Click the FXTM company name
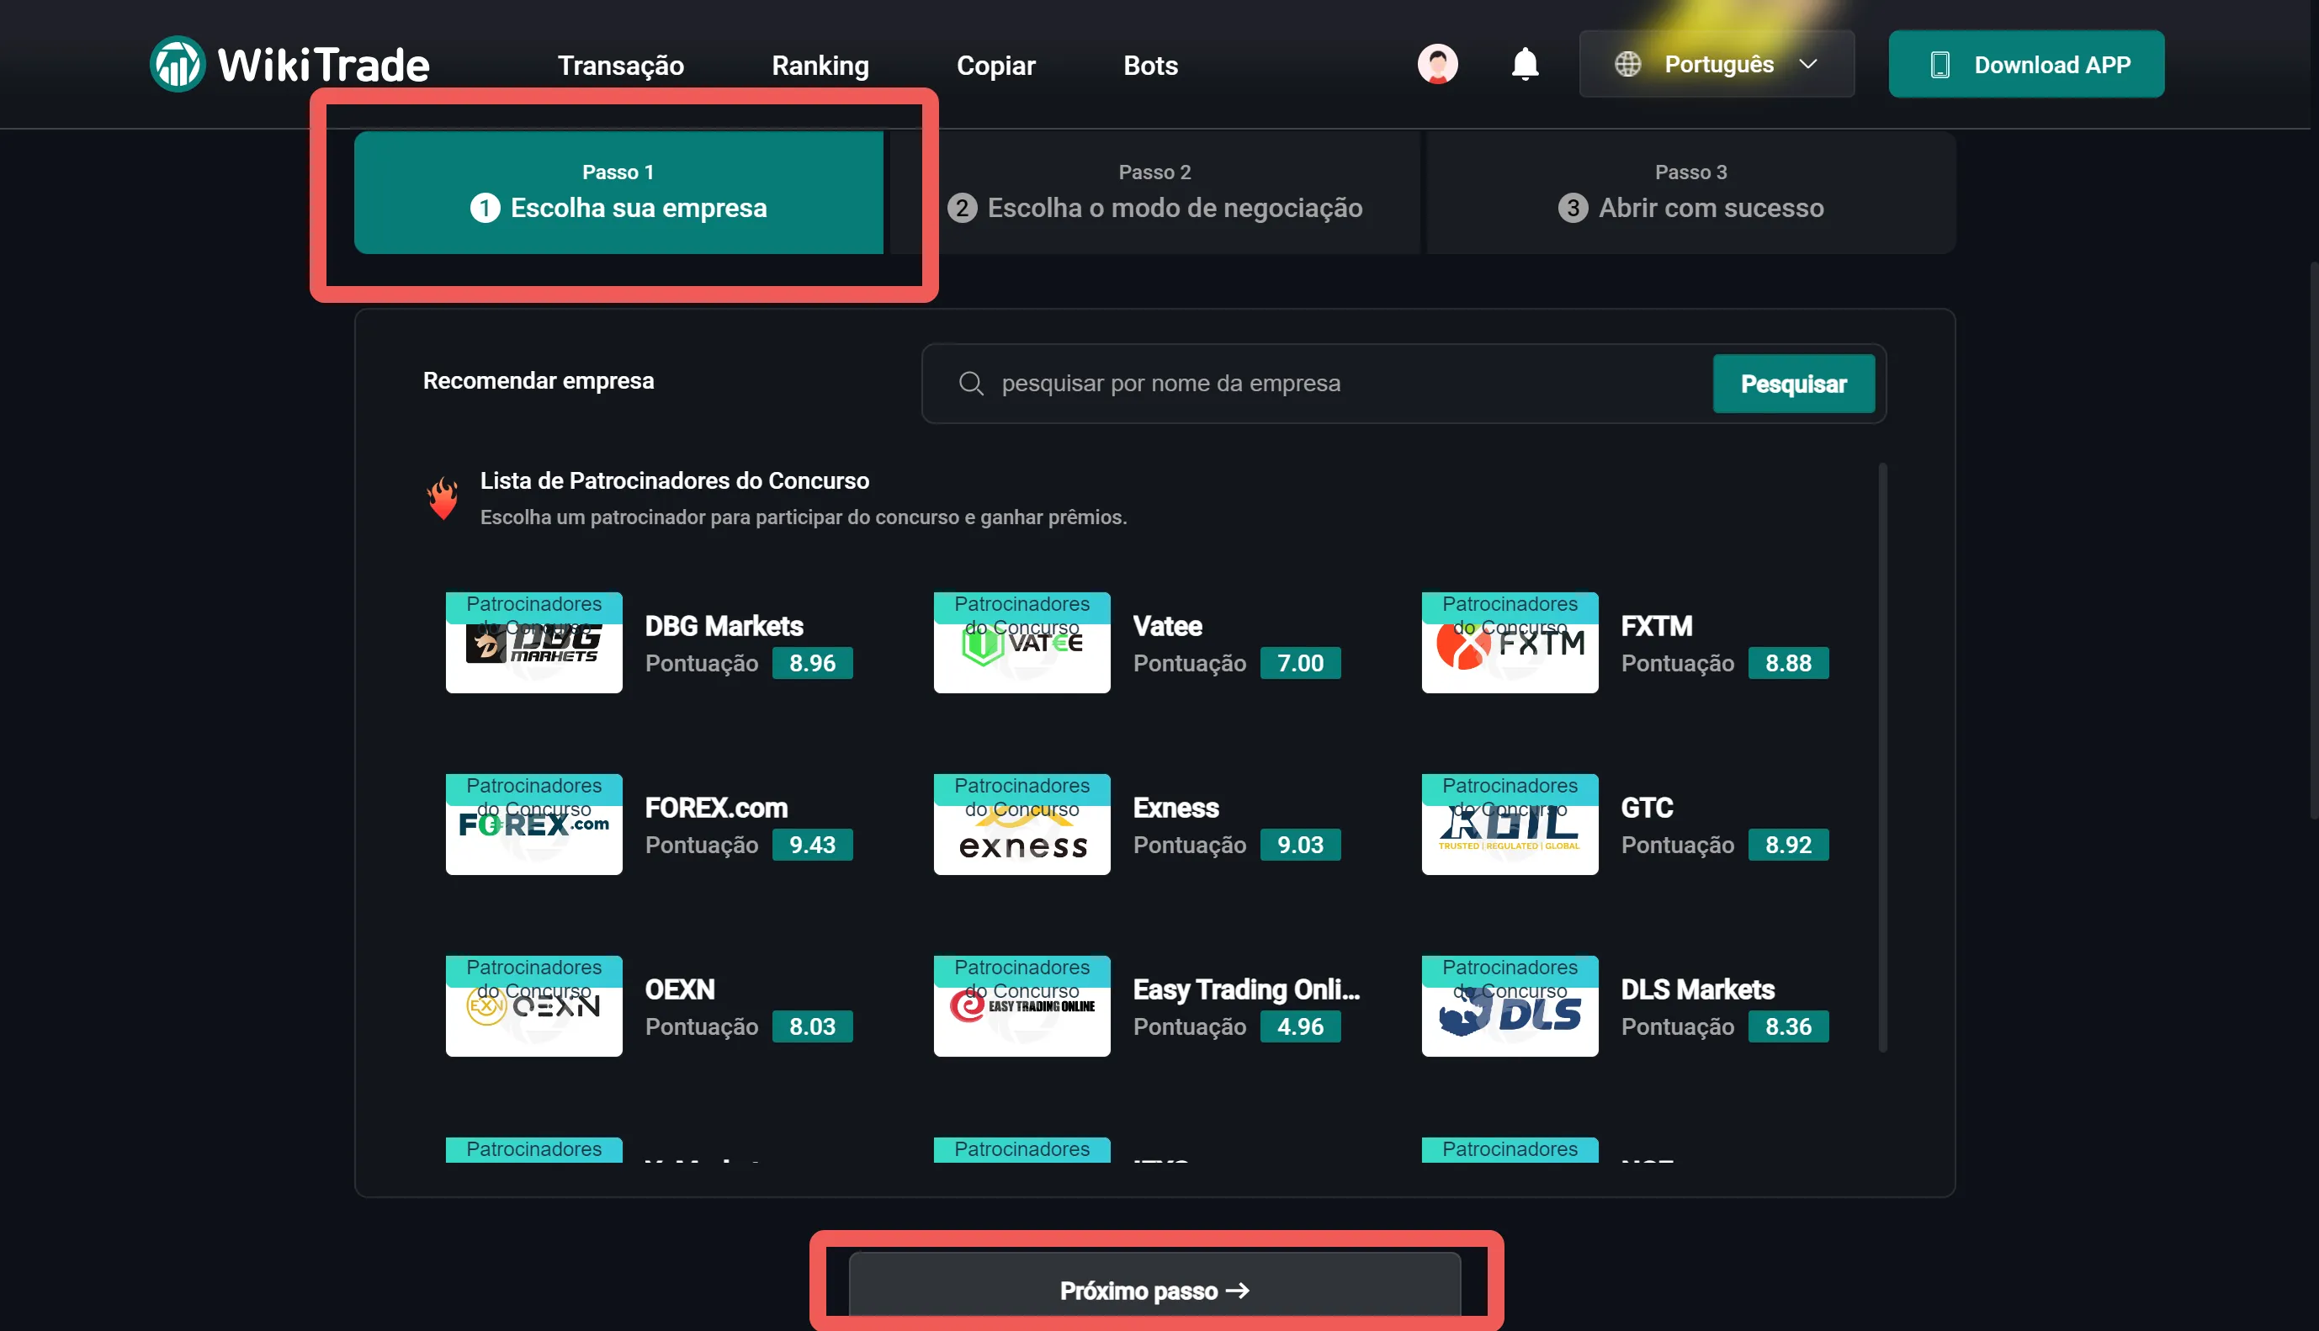 pyautogui.click(x=1656, y=626)
